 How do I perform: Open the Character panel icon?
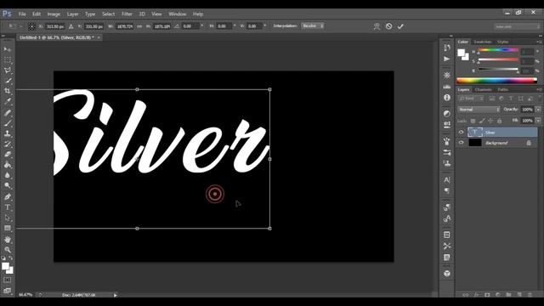(447, 179)
